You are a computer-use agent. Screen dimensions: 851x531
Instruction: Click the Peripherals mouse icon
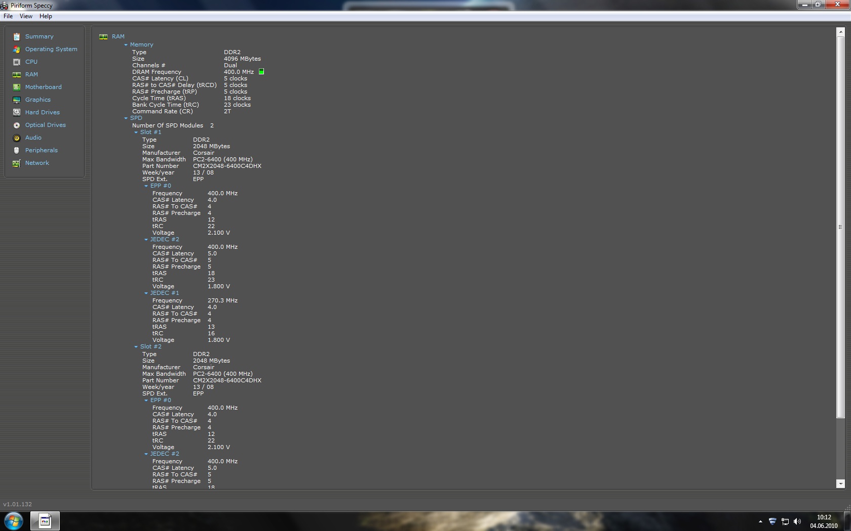pos(17,150)
